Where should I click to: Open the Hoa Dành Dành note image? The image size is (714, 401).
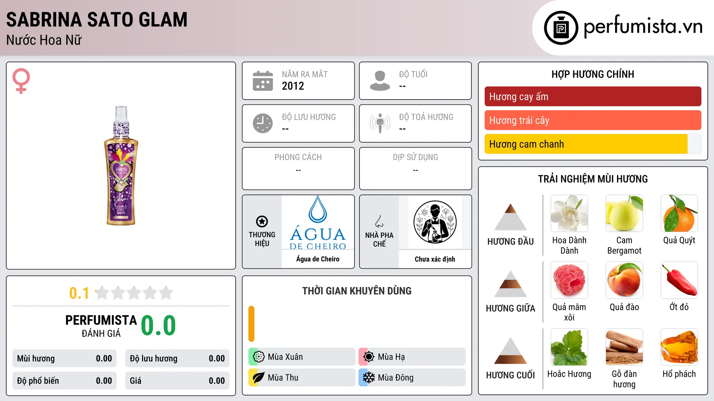click(x=569, y=213)
